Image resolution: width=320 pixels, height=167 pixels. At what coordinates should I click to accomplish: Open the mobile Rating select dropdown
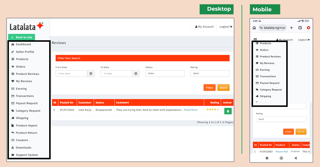(x=281, y=119)
